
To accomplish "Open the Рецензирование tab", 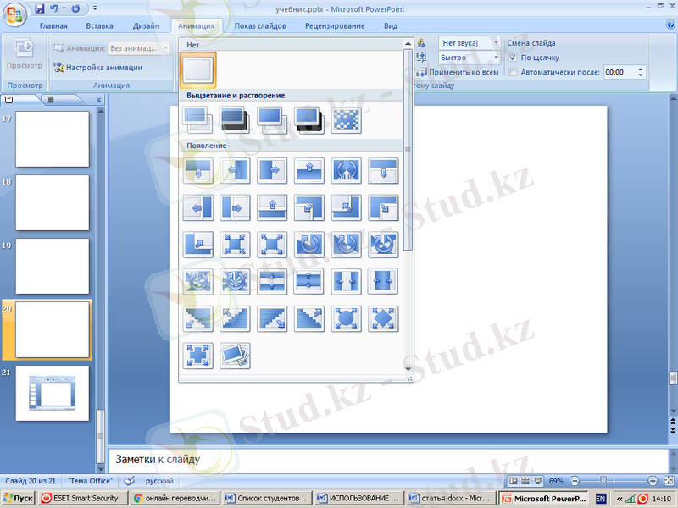I will pyautogui.click(x=335, y=26).
